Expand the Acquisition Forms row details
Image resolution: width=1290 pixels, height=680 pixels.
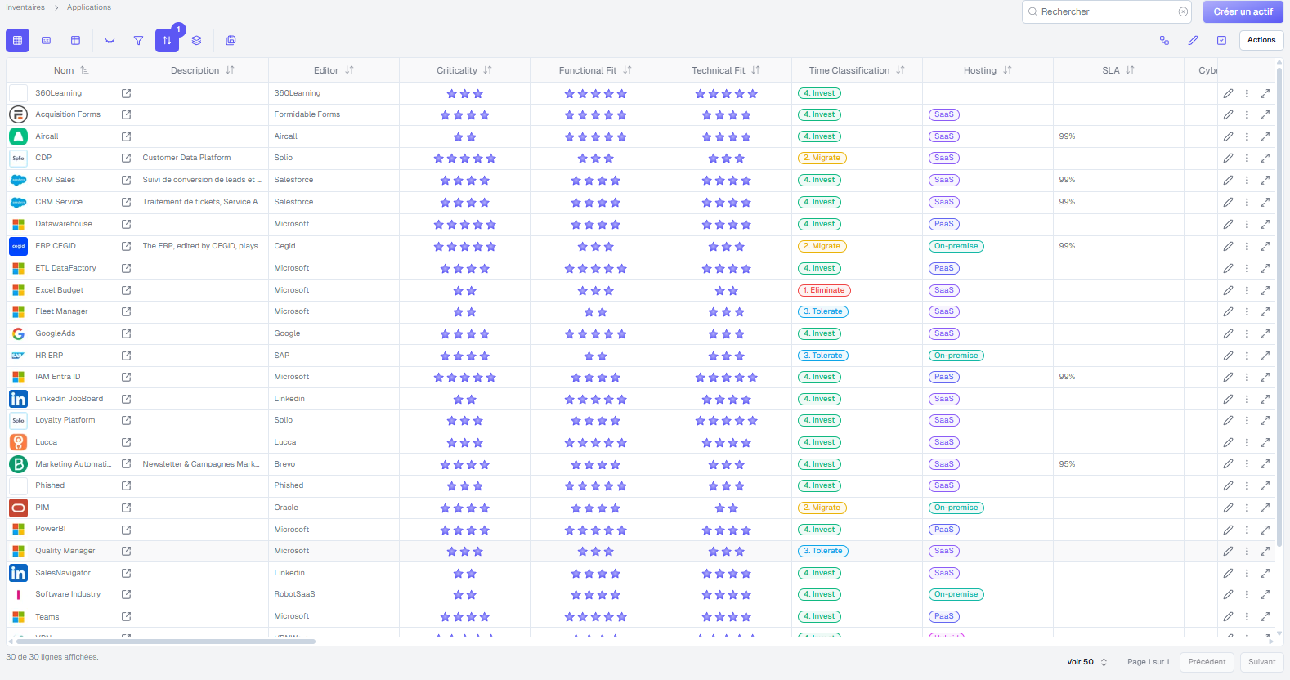coord(1265,114)
